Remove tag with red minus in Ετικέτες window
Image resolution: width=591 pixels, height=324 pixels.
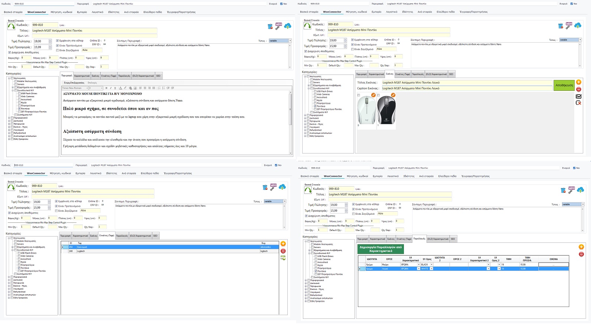(x=283, y=251)
